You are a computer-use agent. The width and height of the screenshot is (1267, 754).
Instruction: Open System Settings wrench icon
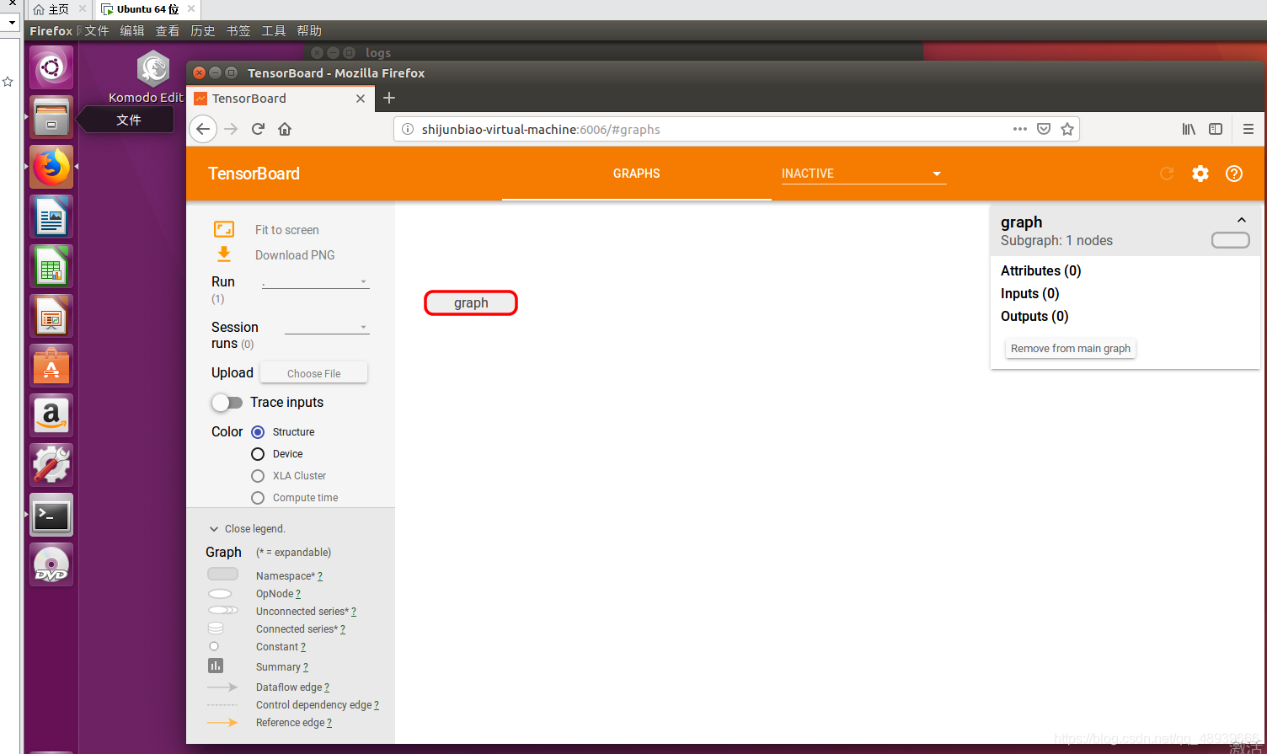[51, 465]
